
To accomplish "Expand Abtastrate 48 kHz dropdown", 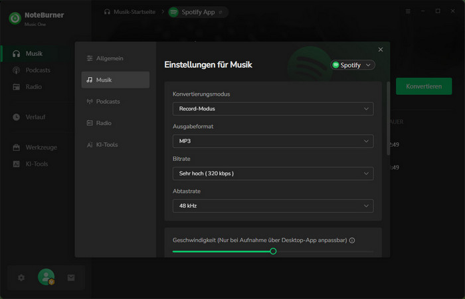I will 273,206.
